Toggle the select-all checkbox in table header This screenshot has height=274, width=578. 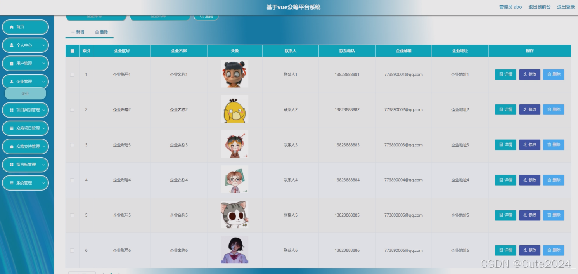pos(72,50)
